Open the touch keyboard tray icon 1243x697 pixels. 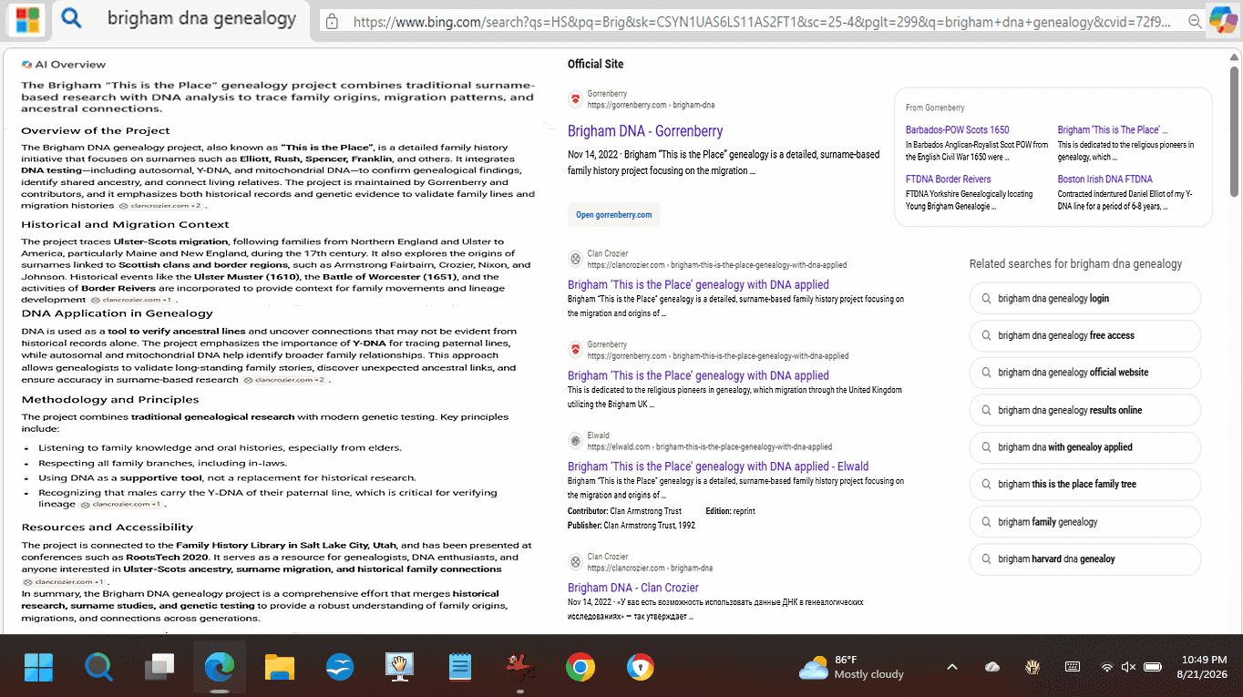tap(1073, 667)
